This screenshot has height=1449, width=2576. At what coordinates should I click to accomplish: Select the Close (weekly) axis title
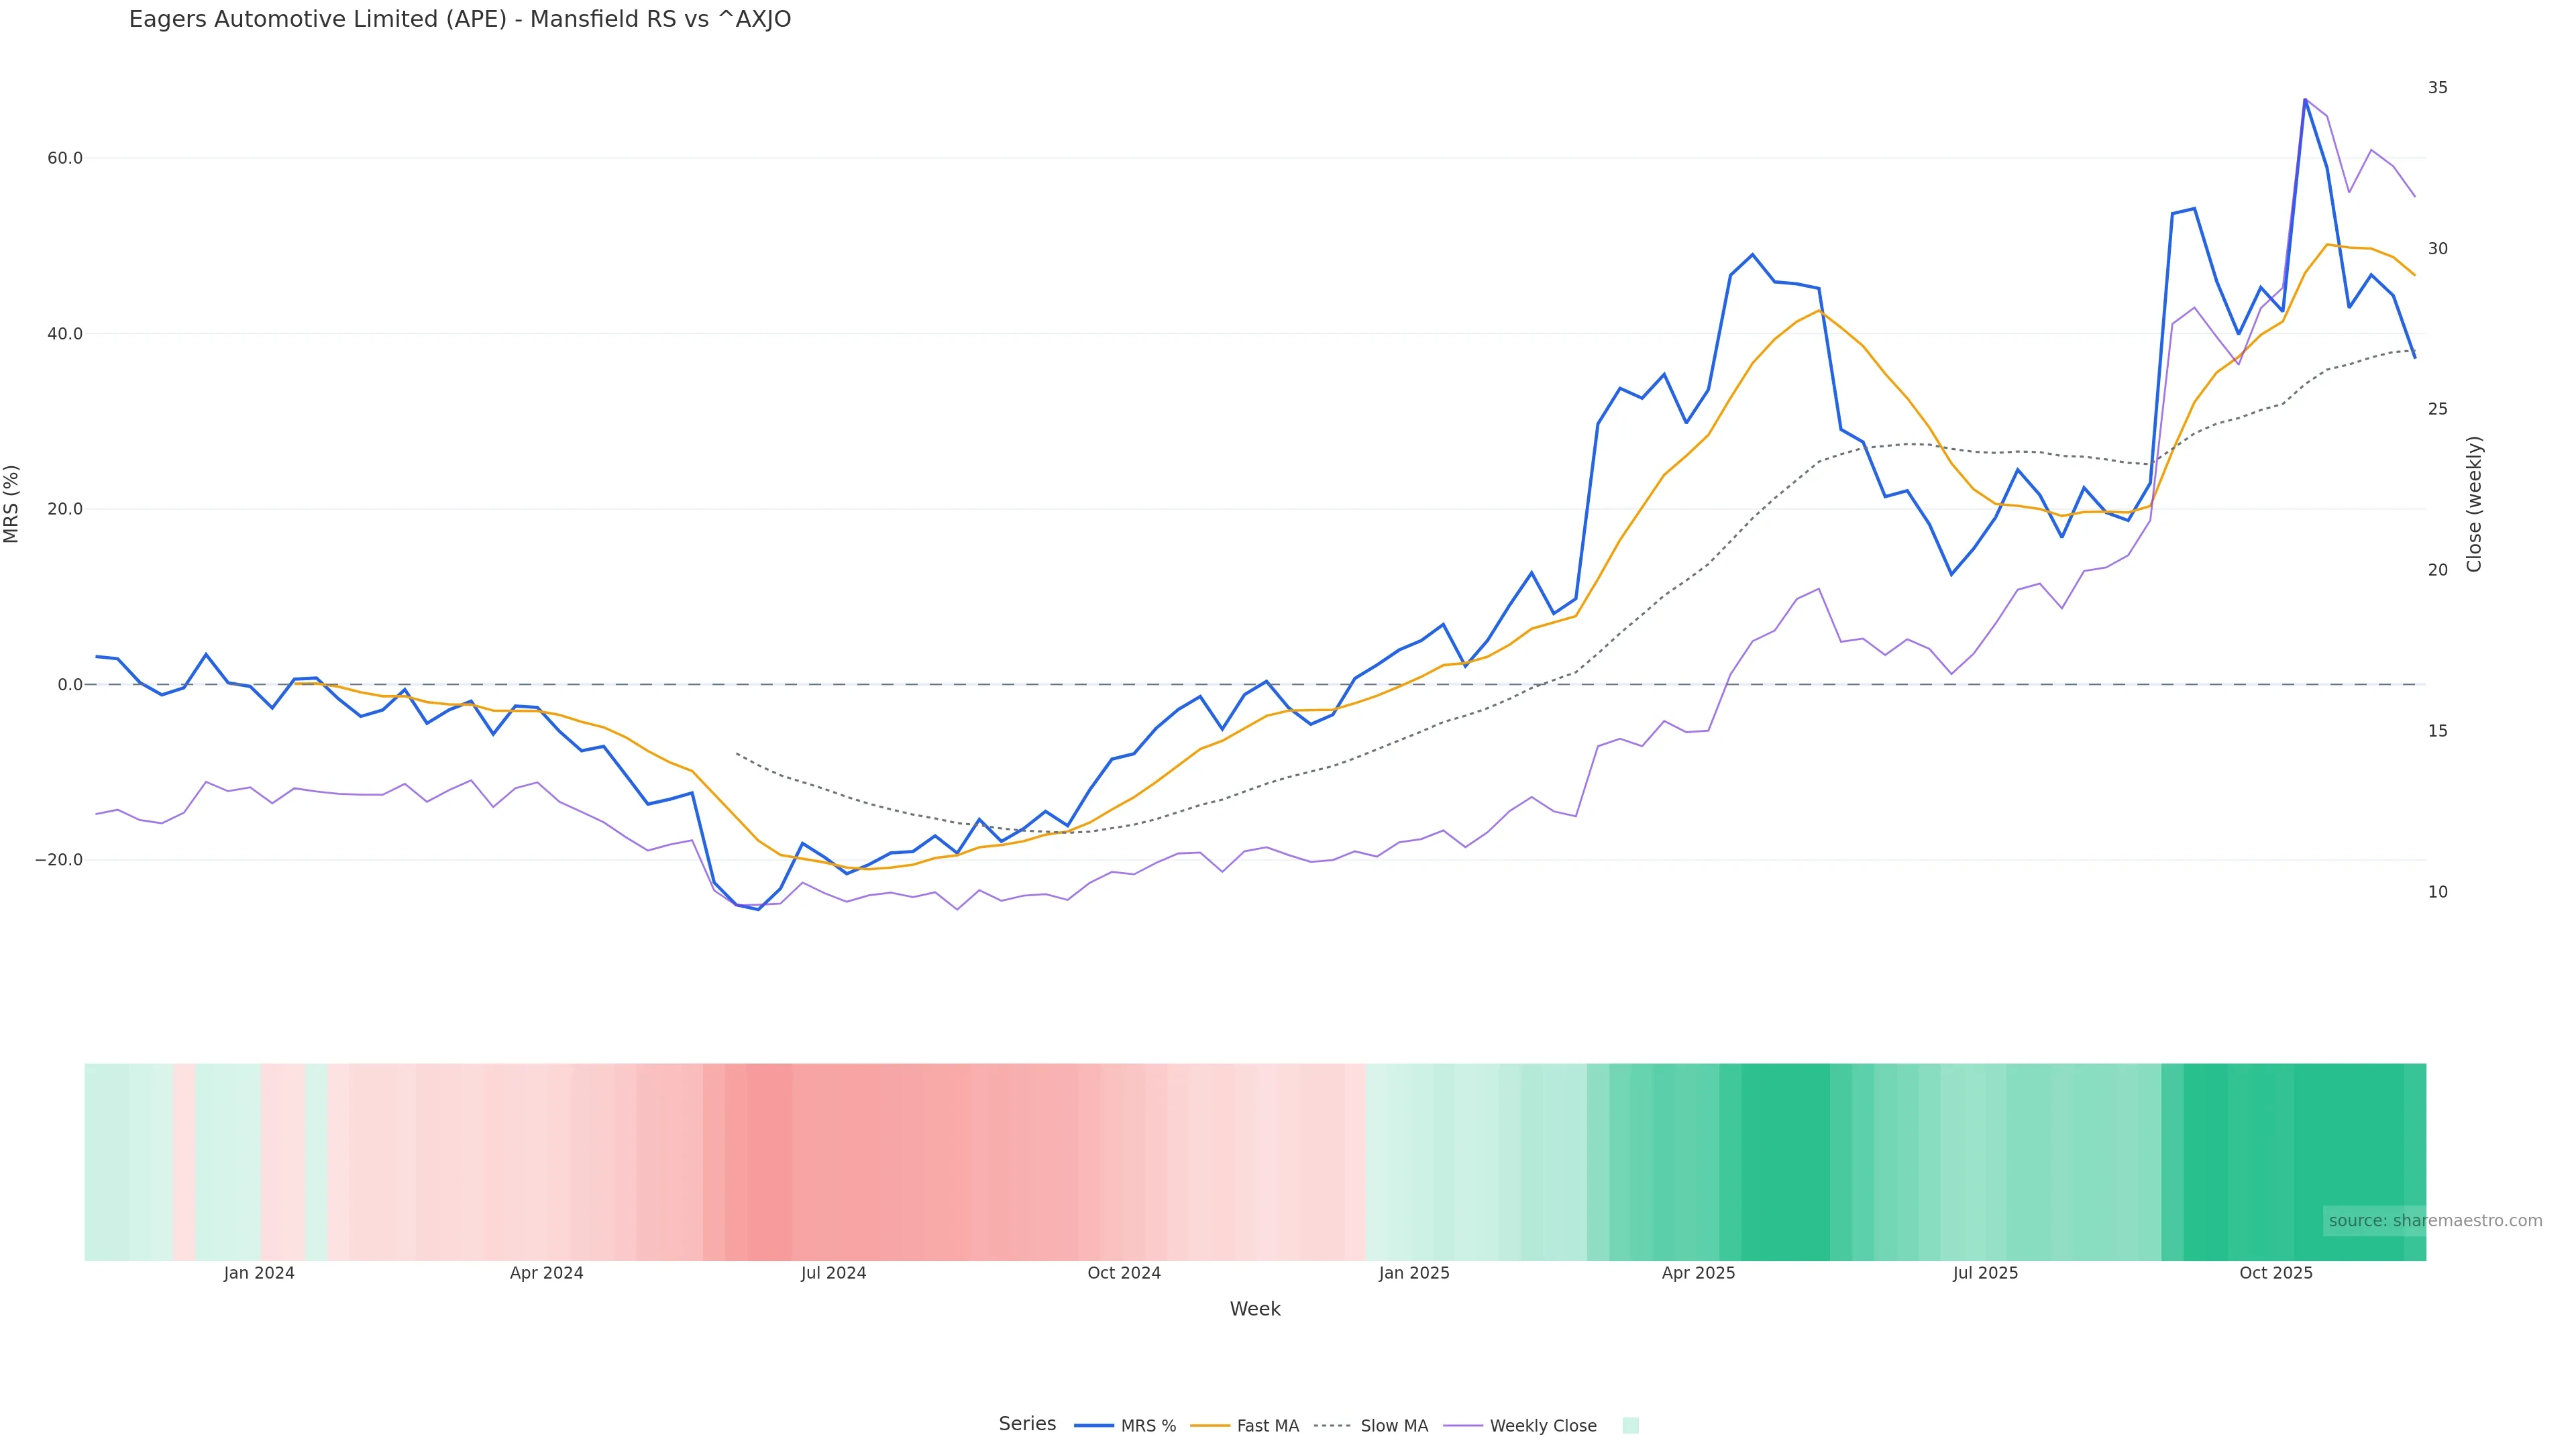pyautogui.click(x=2474, y=504)
